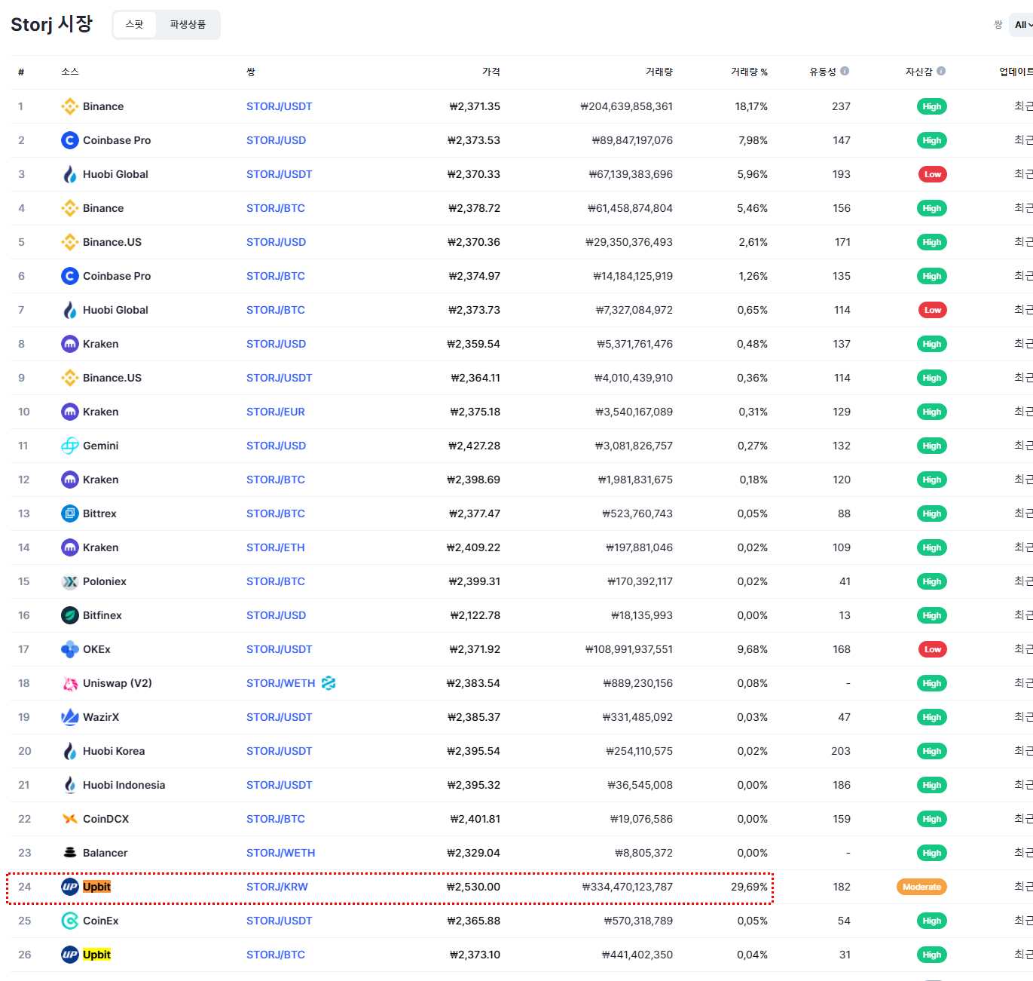Click the OKEx logo in row 17
This screenshot has height=981, width=1033.
click(x=70, y=649)
